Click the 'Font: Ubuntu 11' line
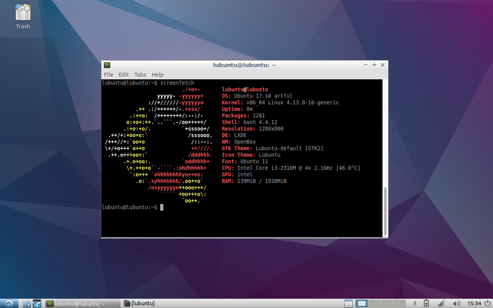Screen dimensions: 493x308 245,162
